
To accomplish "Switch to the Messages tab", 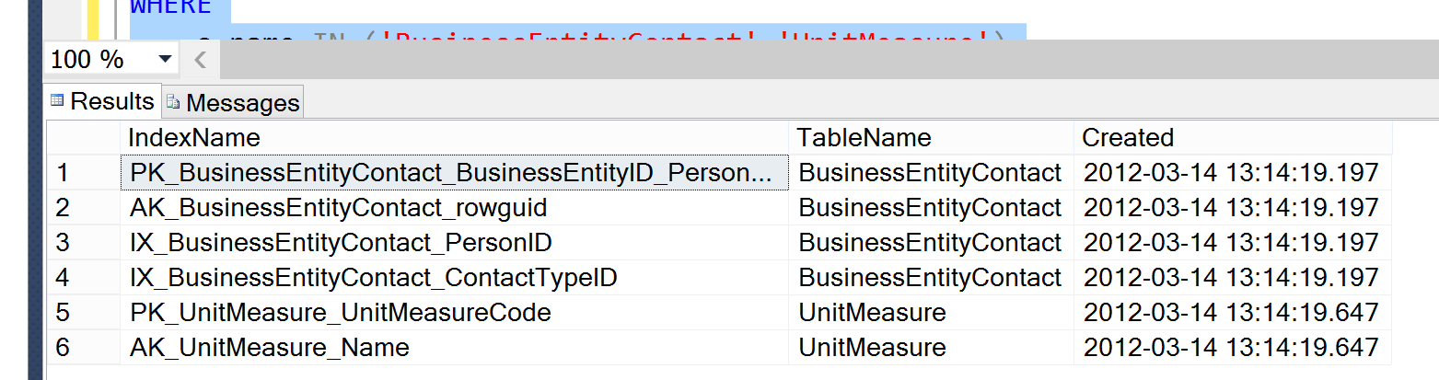I will tap(242, 103).
